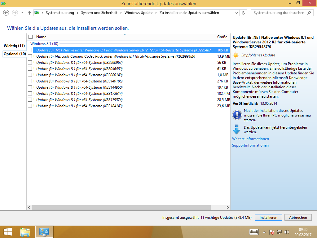
Task: Switch to the Wichtig (11) tab
Action: point(14,46)
